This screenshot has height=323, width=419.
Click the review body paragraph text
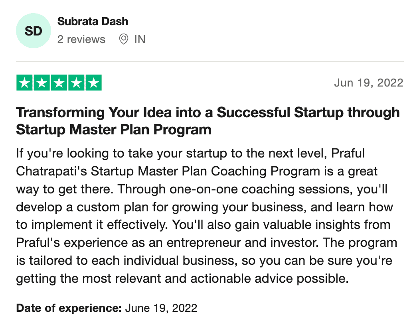point(207,216)
